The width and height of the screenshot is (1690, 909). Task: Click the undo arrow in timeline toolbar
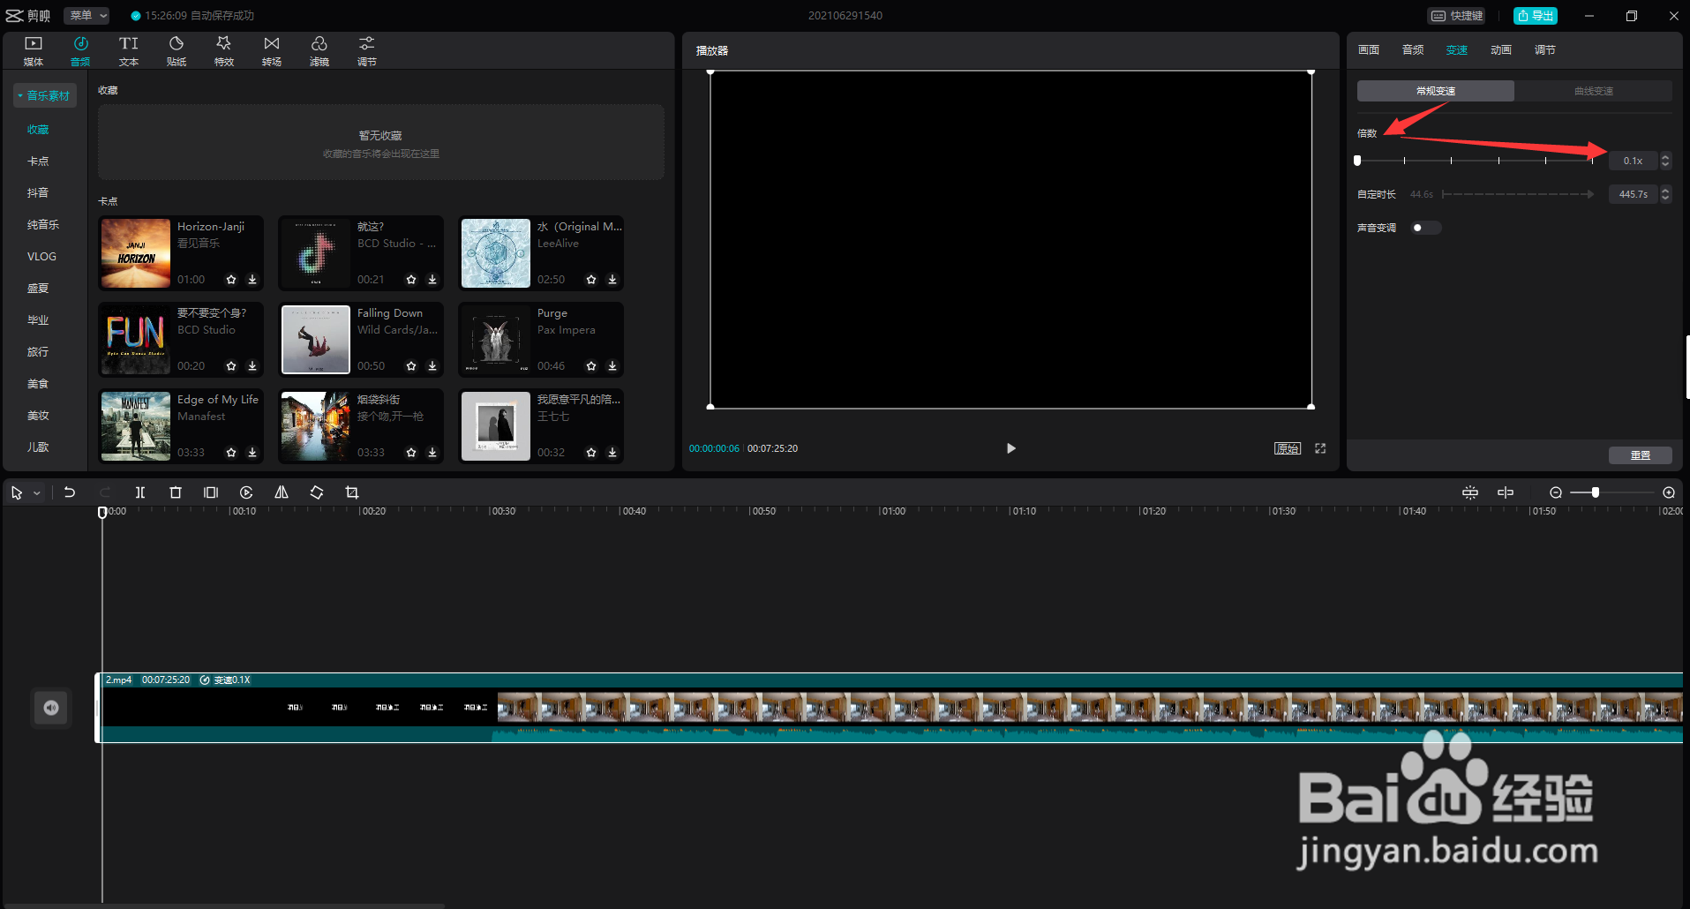[70, 492]
